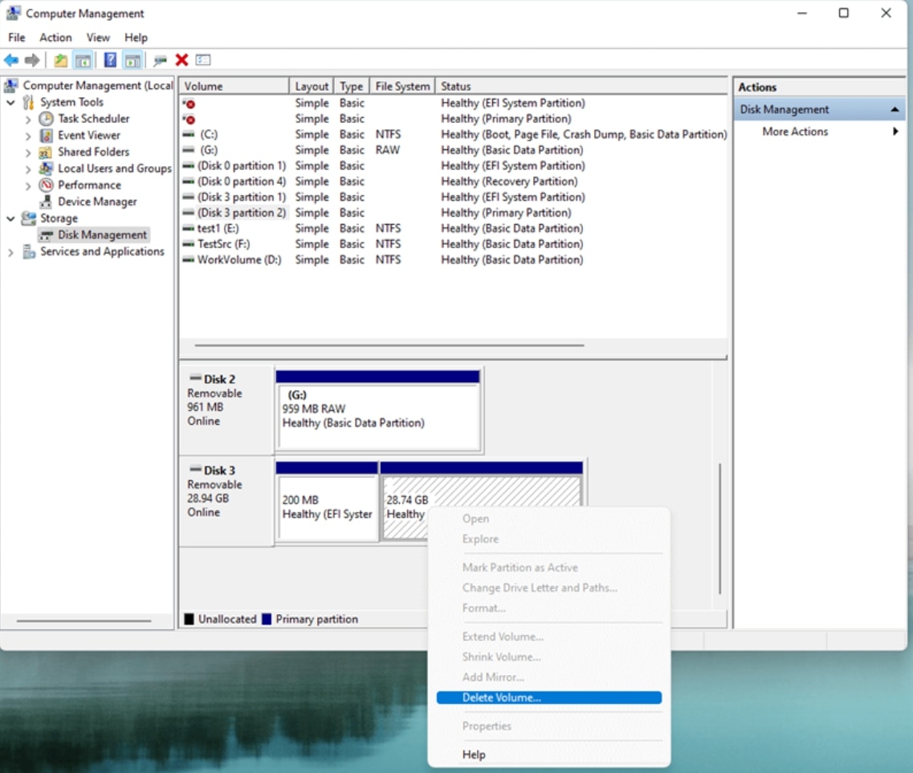Click the Device Manager icon
Screen dimensions: 913x773
pos(46,202)
